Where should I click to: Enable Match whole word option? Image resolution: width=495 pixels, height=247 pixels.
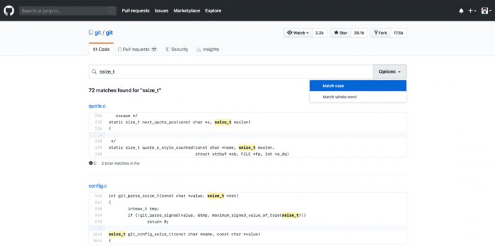coord(358,97)
